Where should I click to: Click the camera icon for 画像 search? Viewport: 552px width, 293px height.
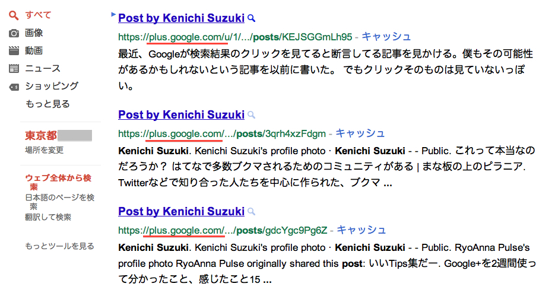[x=14, y=33]
